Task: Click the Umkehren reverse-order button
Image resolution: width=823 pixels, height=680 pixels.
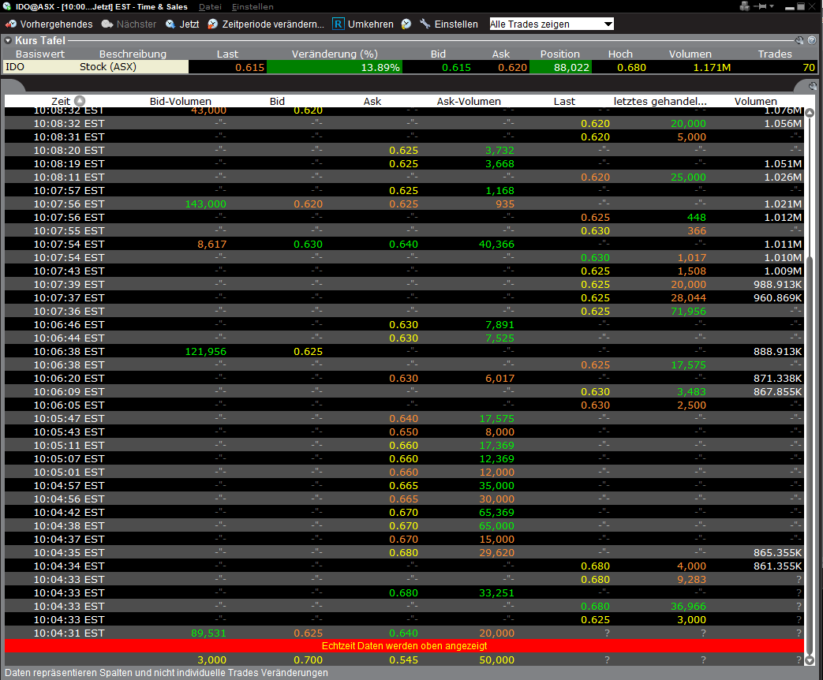Action: point(363,24)
